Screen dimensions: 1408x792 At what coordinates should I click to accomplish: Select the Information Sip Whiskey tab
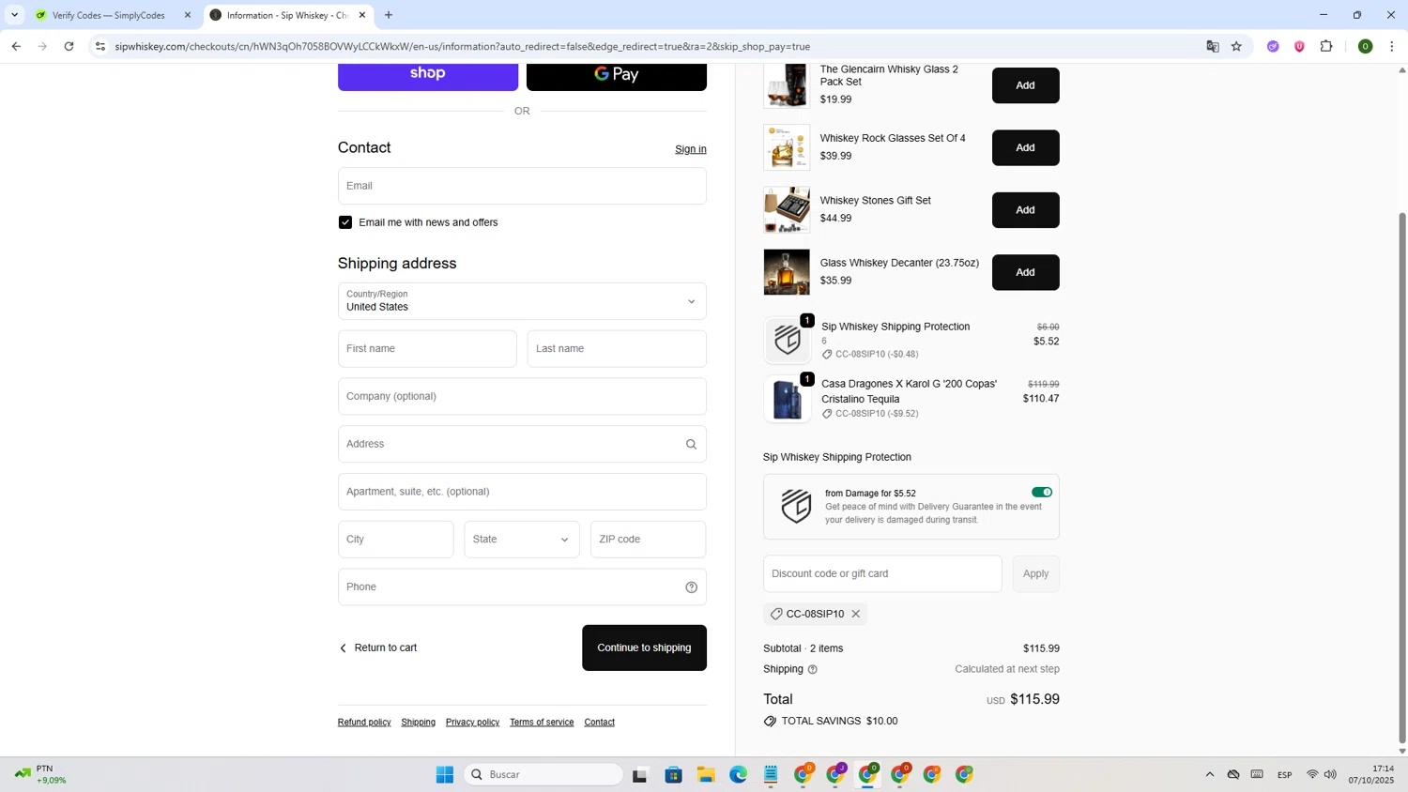pyautogui.click(x=288, y=15)
